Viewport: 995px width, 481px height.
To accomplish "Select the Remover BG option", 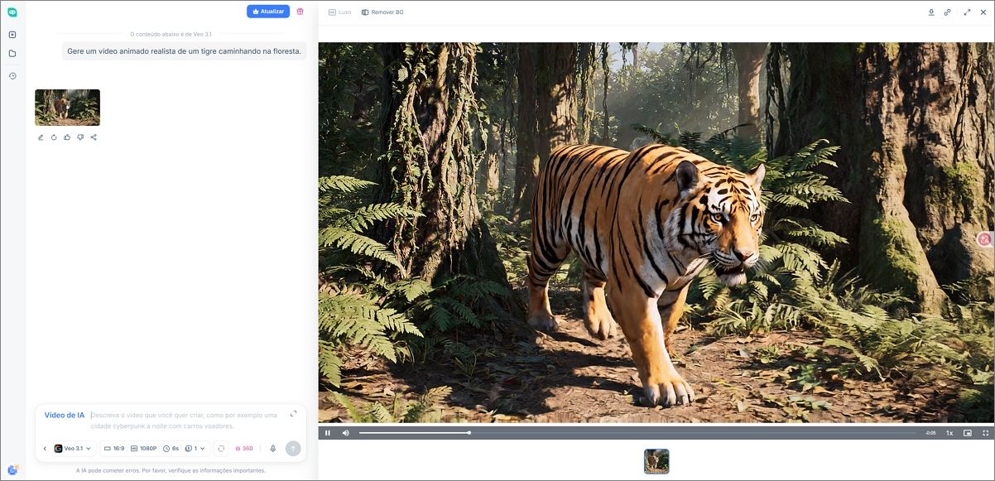I will click(x=382, y=12).
